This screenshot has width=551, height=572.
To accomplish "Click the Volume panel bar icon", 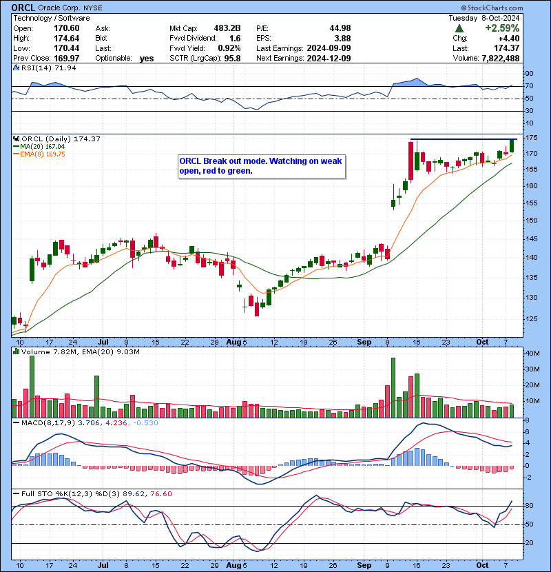I will click(x=16, y=351).
